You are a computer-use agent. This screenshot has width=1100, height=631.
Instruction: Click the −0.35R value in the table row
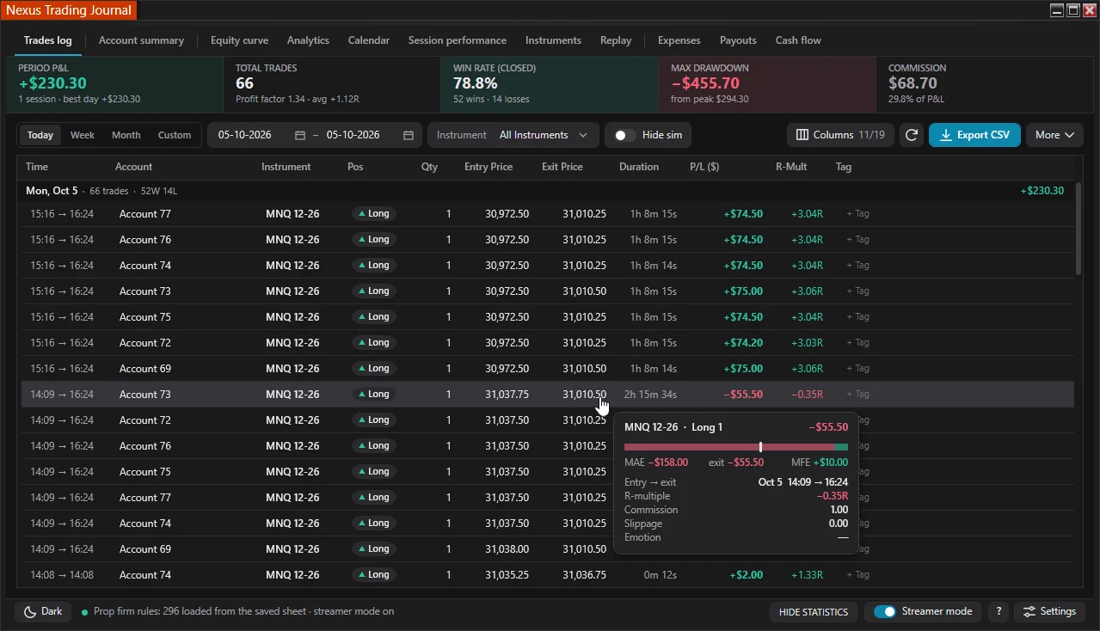807,394
